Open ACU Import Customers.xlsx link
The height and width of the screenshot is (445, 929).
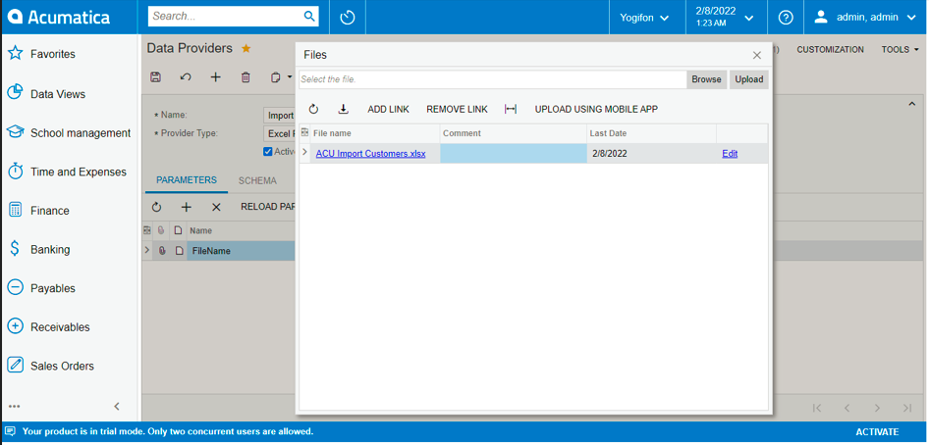[x=370, y=154]
